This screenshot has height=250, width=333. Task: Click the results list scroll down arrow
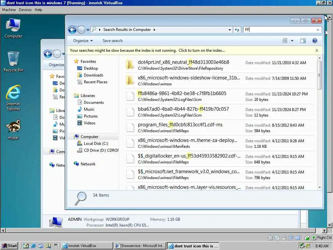(x=320, y=187)
